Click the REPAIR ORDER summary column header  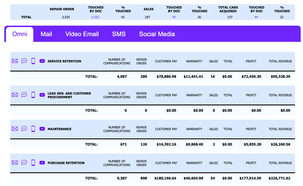(62, 9)
